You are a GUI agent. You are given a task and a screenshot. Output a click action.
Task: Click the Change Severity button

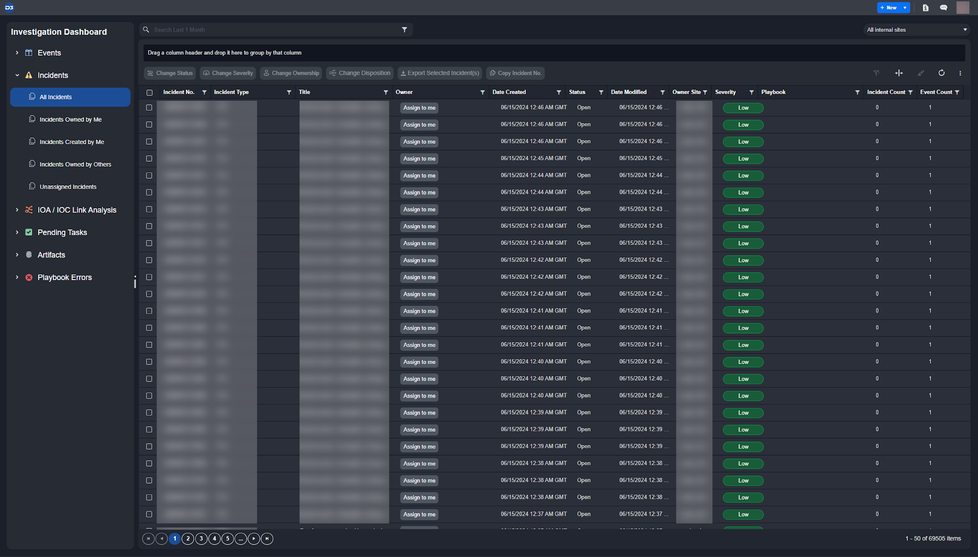click(228, 73)
